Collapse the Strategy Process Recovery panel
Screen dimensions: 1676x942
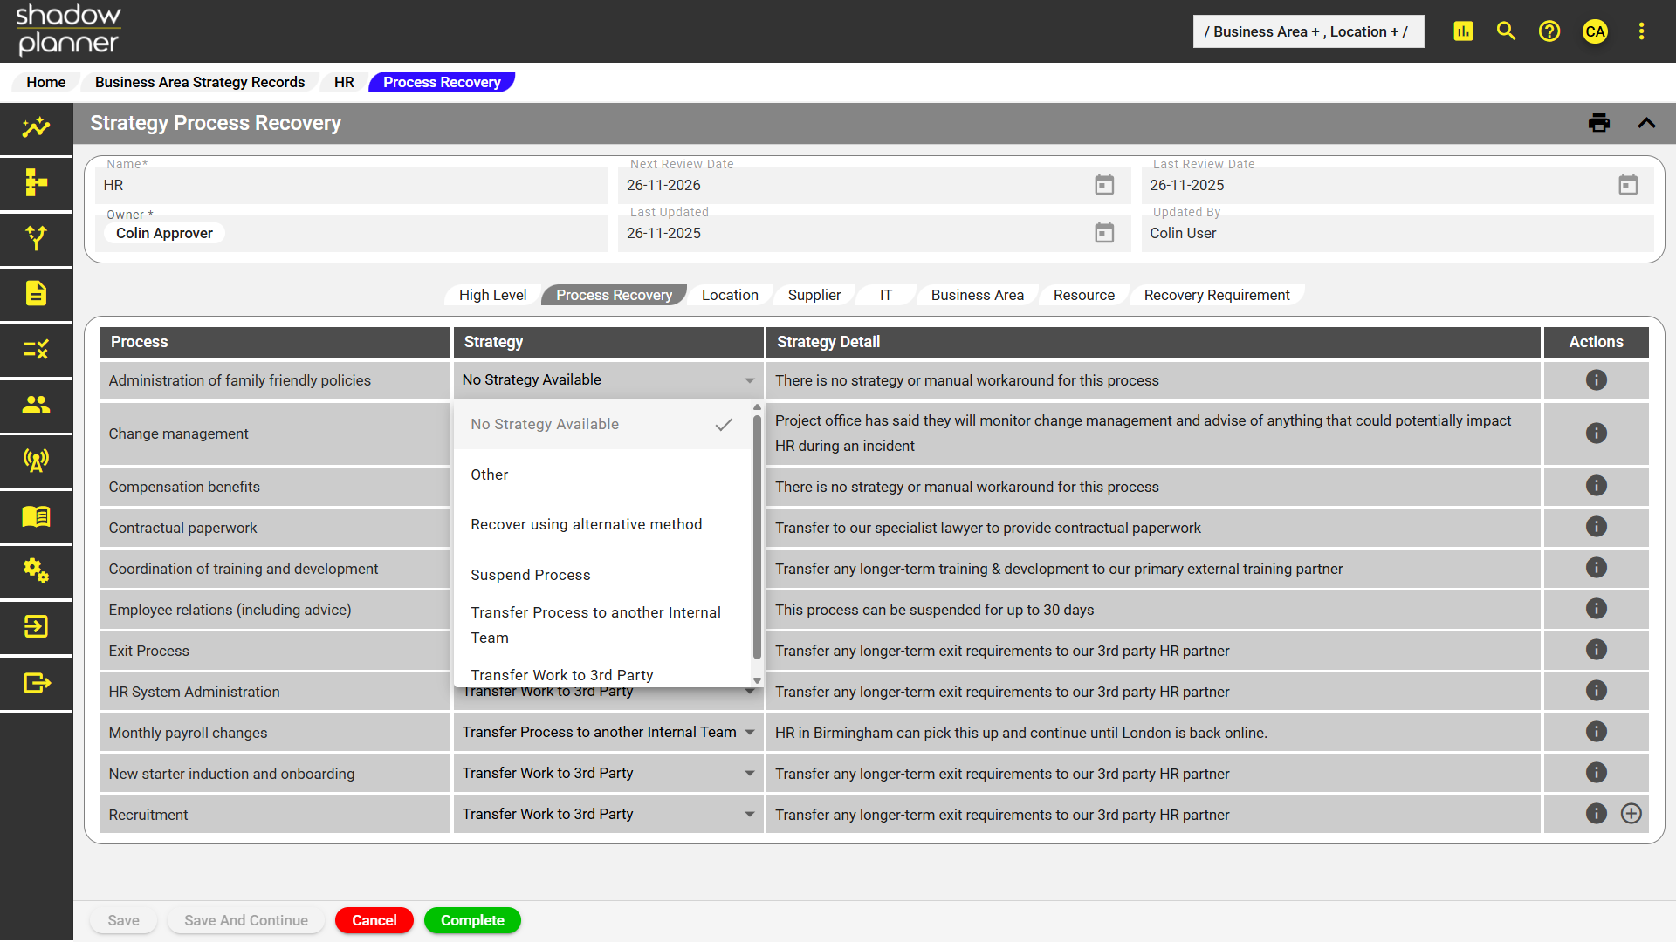pyautogui.click(x=1647, y=123)
